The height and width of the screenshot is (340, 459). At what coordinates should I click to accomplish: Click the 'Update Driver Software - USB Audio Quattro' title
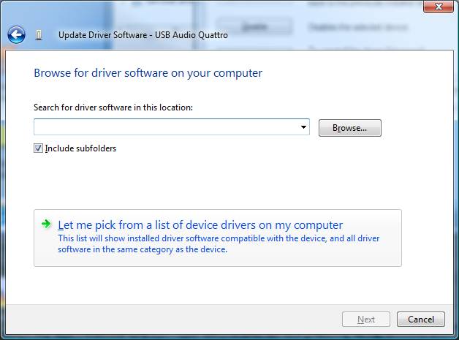(143, 35)
